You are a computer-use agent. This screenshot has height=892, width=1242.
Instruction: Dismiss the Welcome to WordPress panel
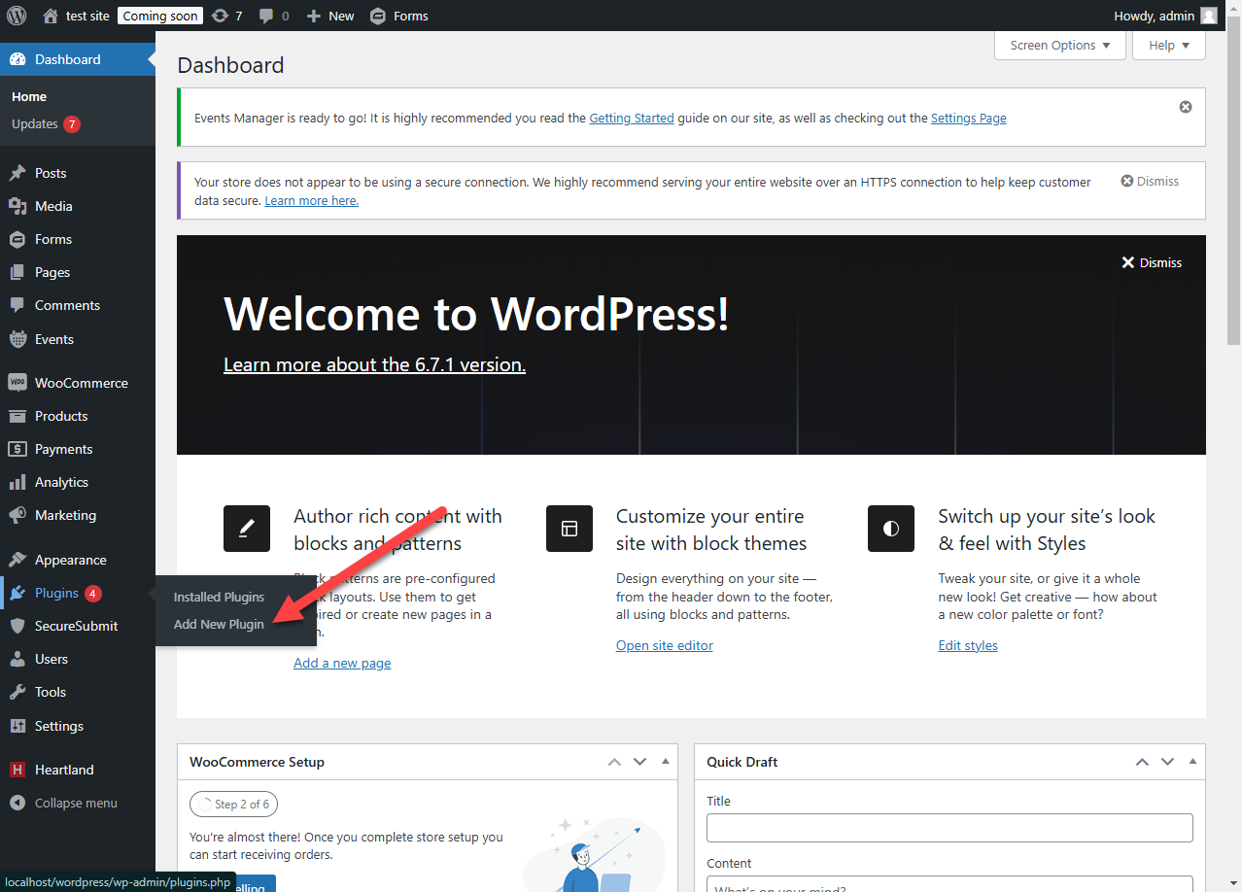pyautogui.click(x=1152, y=262)
